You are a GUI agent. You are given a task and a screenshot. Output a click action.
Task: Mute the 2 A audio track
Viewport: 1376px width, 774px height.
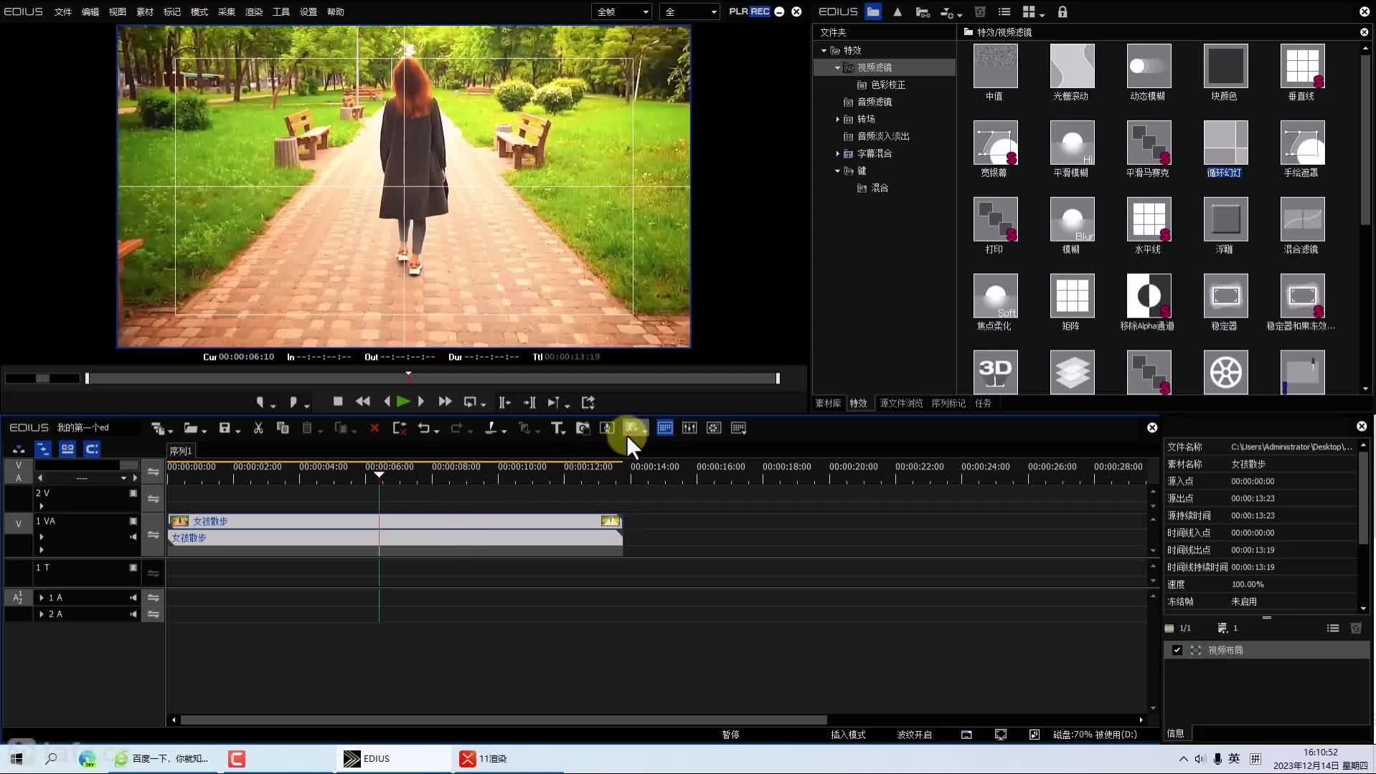click(x=133, y=614)
